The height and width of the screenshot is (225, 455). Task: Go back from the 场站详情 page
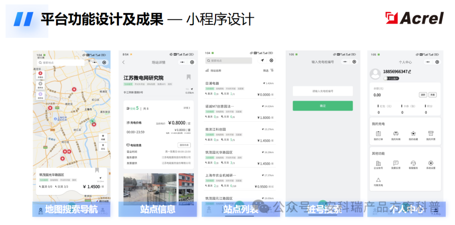[x=123, y=62]
